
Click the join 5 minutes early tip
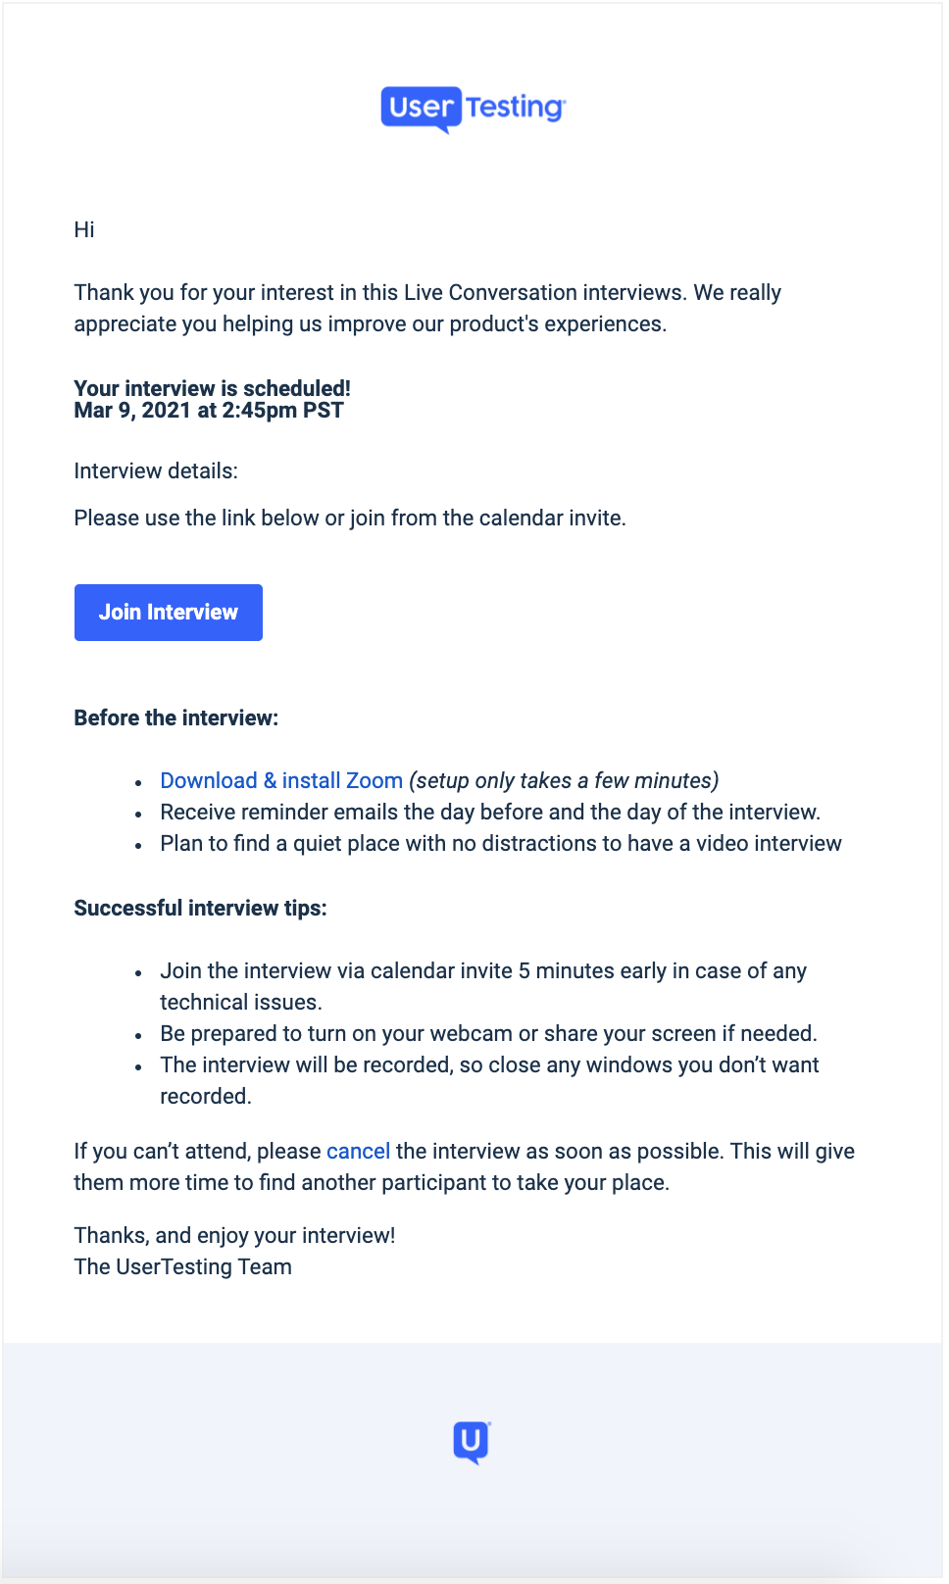(x=483, y=987)
